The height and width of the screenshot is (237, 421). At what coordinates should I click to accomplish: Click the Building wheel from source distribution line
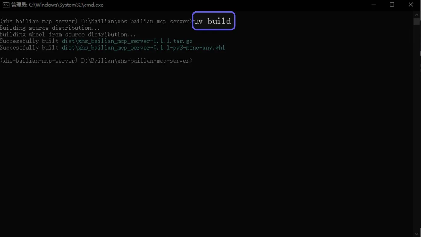tap(68, 35)
